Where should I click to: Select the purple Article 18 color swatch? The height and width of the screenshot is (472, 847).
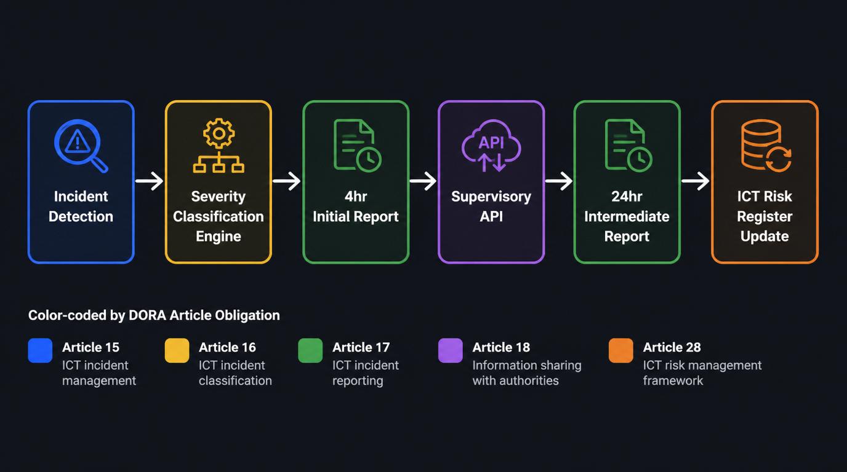(x=450, y=350)
